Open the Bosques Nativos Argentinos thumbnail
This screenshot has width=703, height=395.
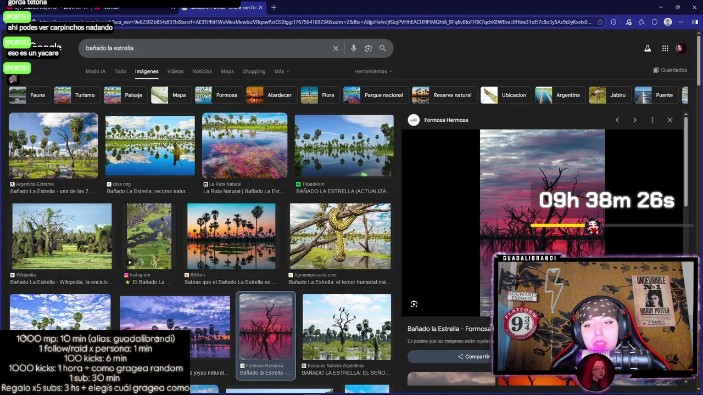(347, 327)
